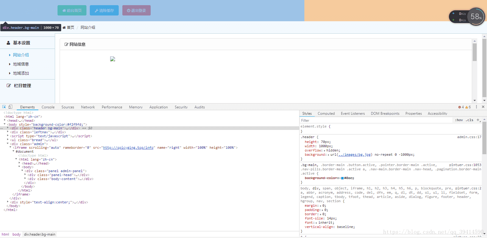
Task: Select Event Listeners sidebar tab
Action: click(353, 114)
